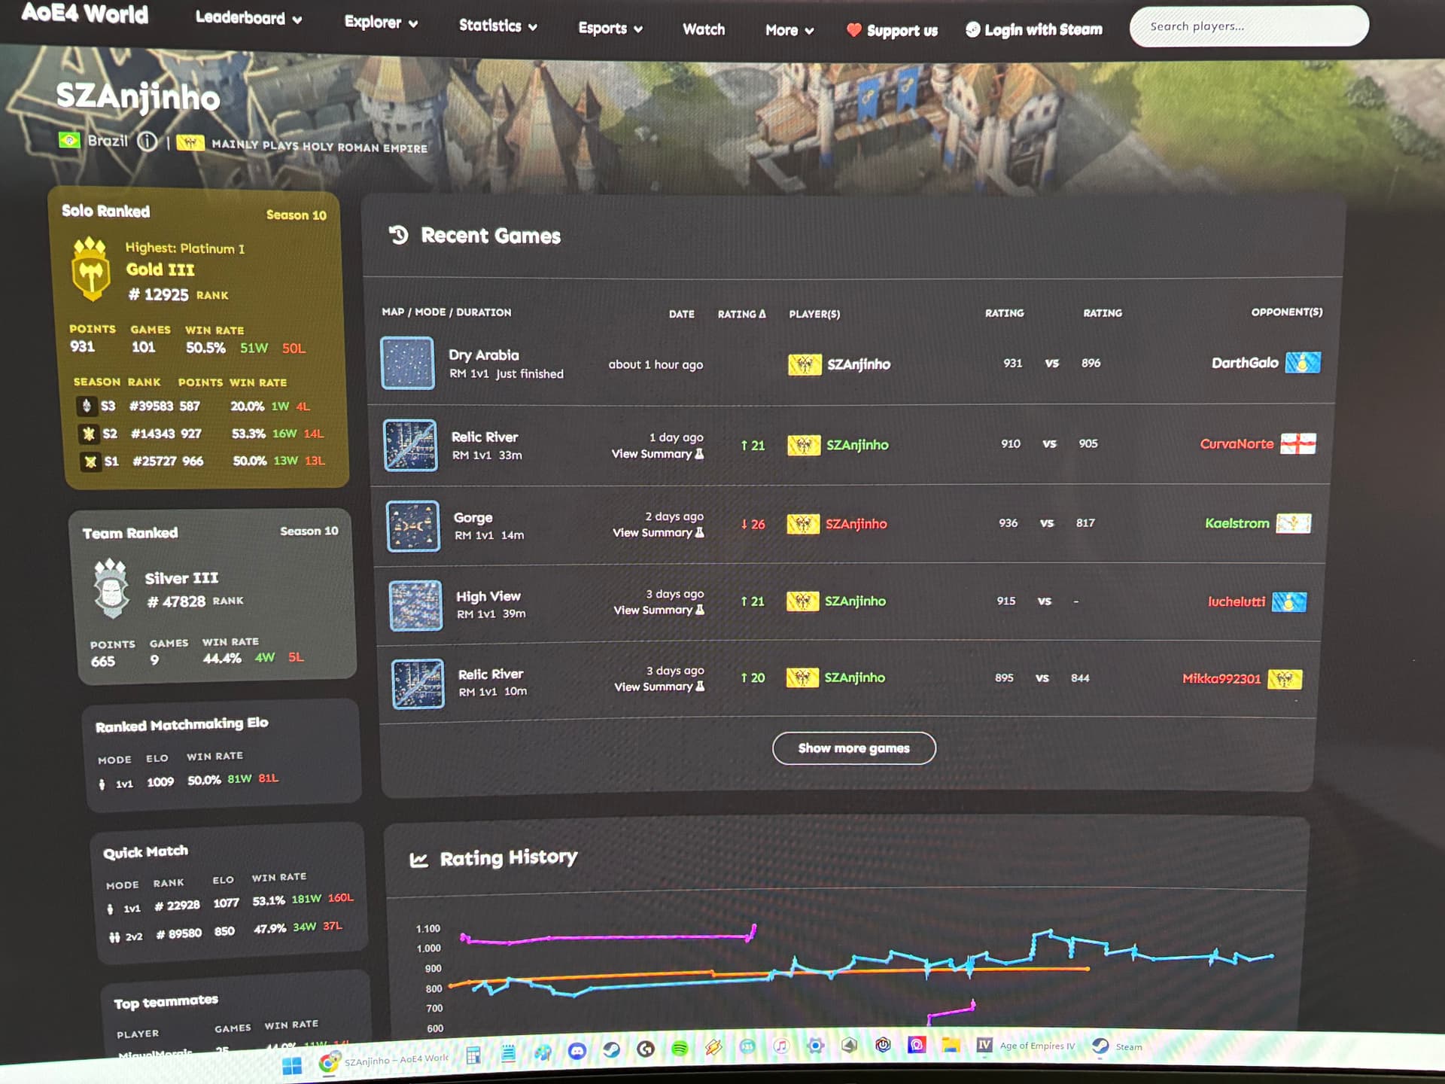
Task: Open the File Explorer taskbar icon
Action: (951, 1045)
